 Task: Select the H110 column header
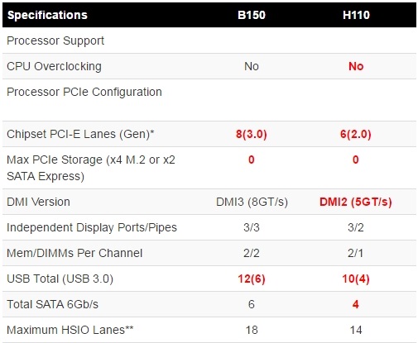356,15
